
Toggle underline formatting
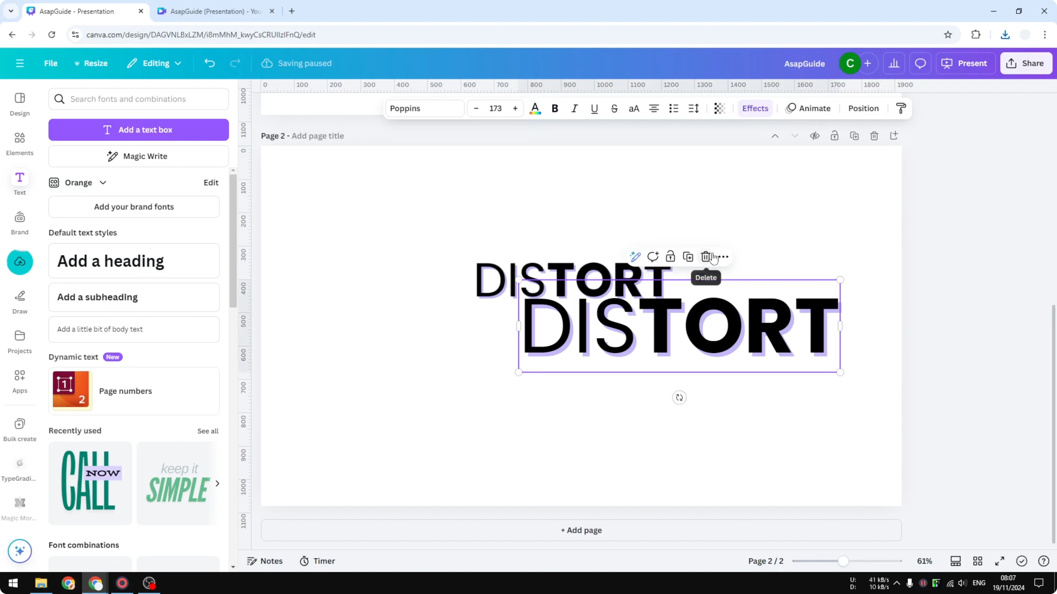(595, 108)
